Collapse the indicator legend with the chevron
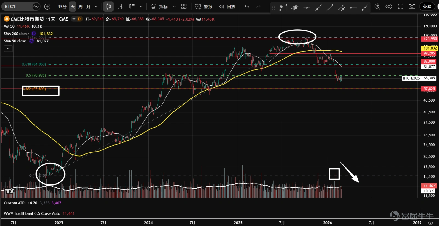The height and width of the screenshot is (226, 439). 8,49
